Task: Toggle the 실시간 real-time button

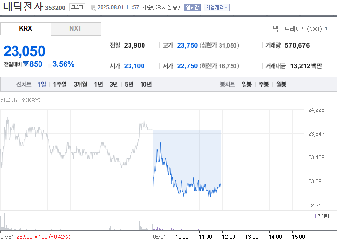Action: [192, 8]
